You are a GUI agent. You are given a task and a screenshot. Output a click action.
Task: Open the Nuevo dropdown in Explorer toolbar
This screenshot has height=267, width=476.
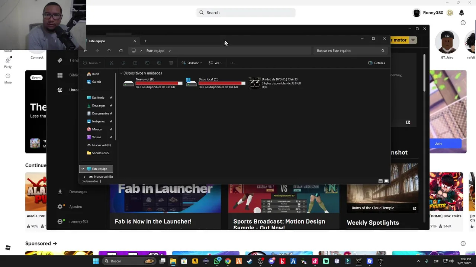[x=92, y=63]
